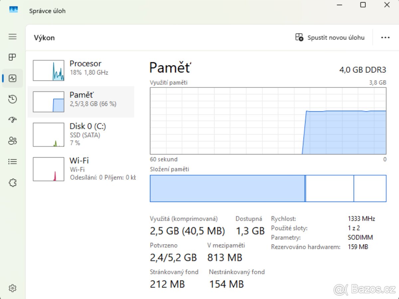Image resolution: width=399 pixels, height=299 pixels.
Task: Open the hamburger navigation menu
Action: tap(13, 37)
